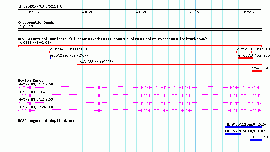Select the RefSeq Genes track title
Viewport: 270px width, 152px height.
[x=31, y=81]
